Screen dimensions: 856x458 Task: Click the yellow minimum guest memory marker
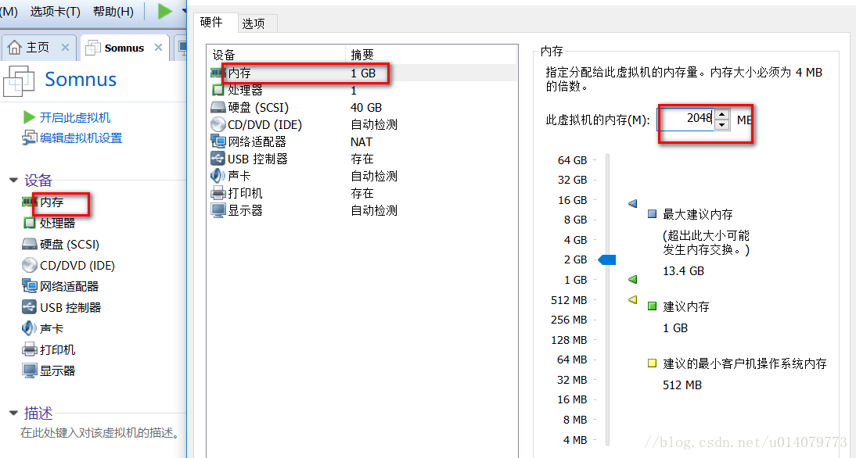[x=633, y=299]
